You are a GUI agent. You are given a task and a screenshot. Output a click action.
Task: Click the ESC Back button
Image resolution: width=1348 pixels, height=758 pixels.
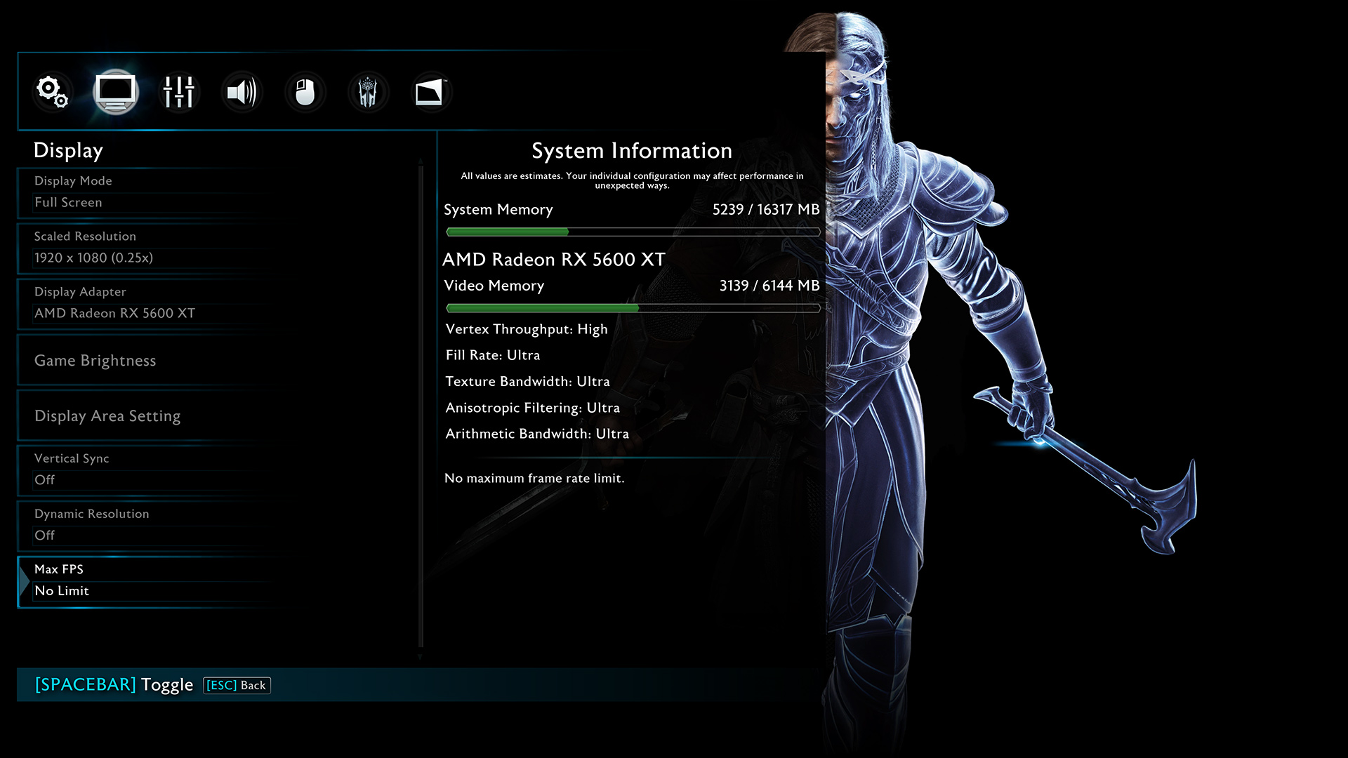click(x=237, y=685)
